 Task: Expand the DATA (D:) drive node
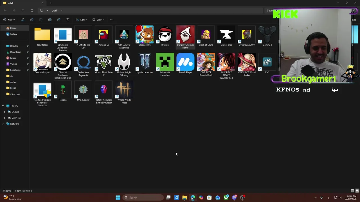tap(4, 118)
